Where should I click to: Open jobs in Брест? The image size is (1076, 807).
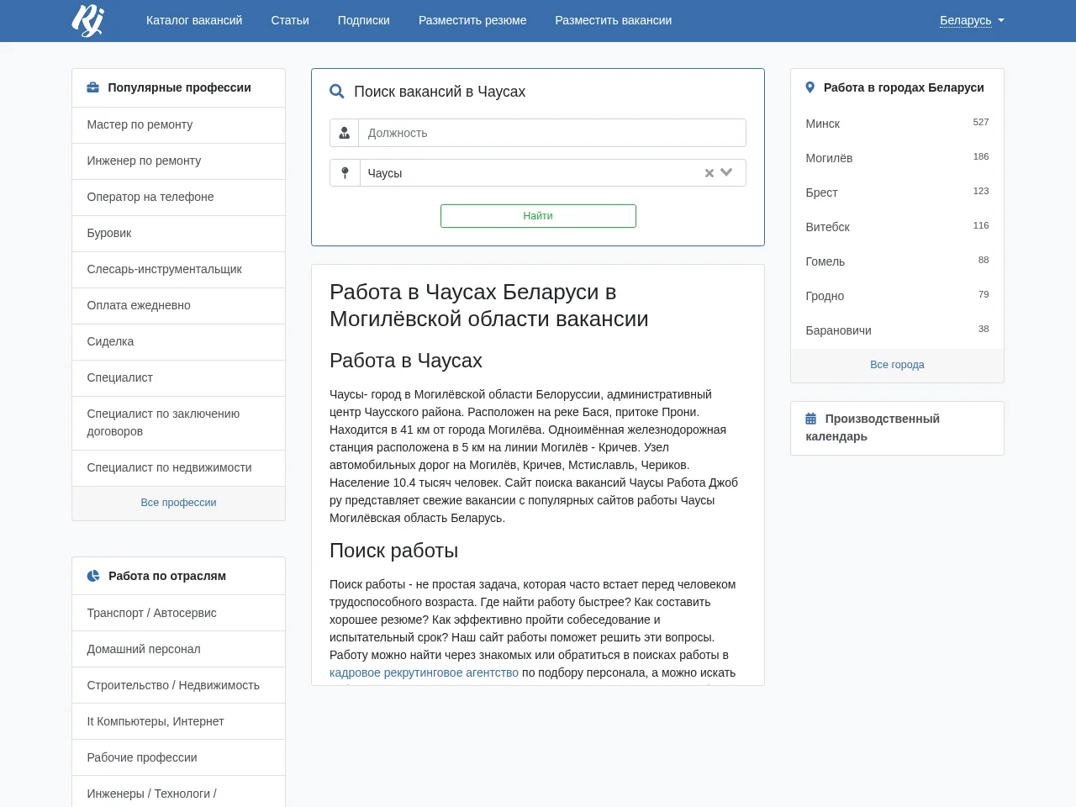821,193
